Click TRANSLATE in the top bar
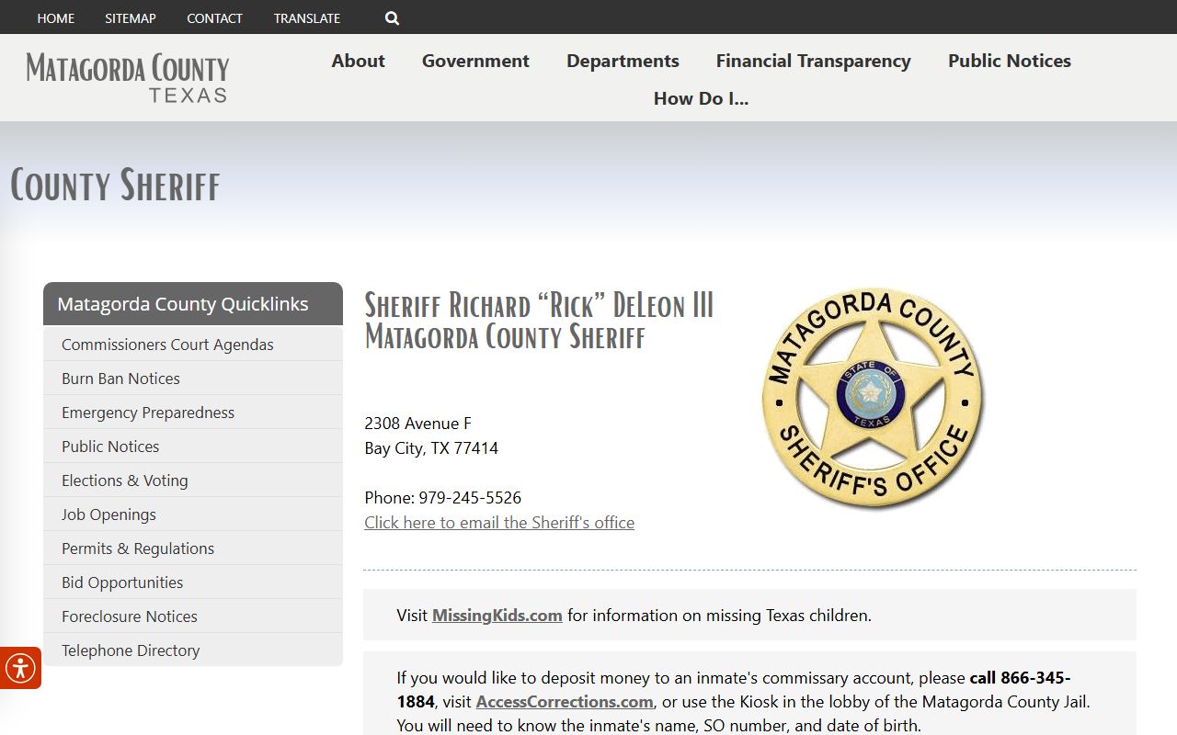 pyautogui.click(x=307, y=18)
